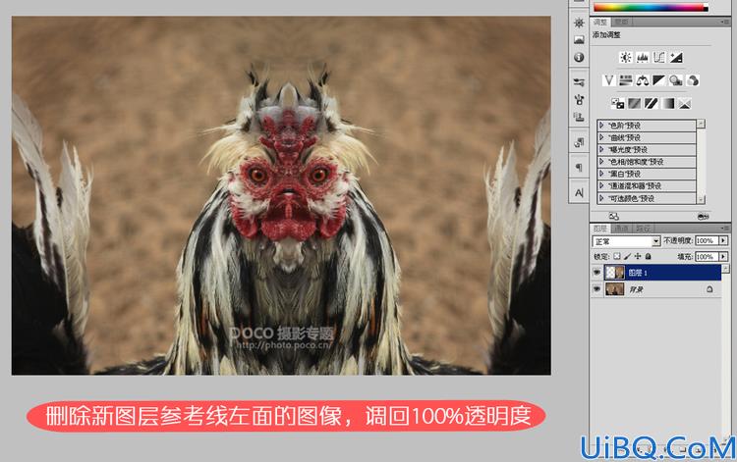Add a Posterize adjustment layer
The image size is (737, 462).
click(x=635, y=103)
